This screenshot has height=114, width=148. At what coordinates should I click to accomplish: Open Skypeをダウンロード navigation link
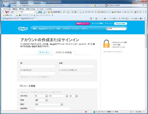point(46,29)
